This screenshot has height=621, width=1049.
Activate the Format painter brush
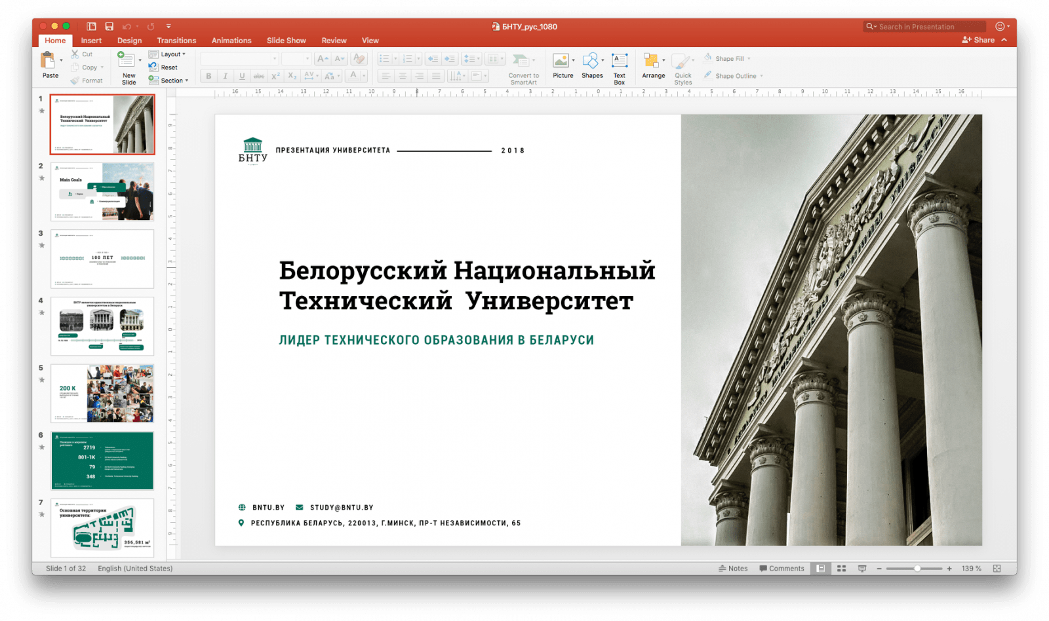pos(75,81)
